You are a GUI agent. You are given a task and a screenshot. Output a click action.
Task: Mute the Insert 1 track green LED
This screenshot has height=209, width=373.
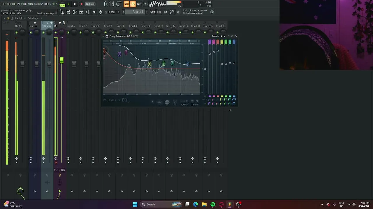point(31,33)
